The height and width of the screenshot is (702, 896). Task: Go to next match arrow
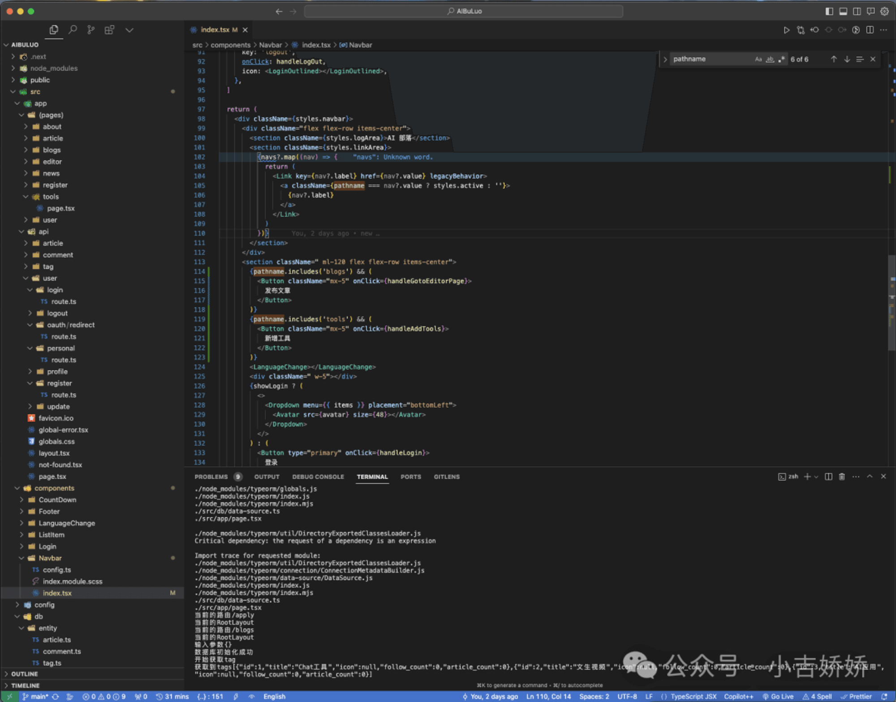pos(847,59)
